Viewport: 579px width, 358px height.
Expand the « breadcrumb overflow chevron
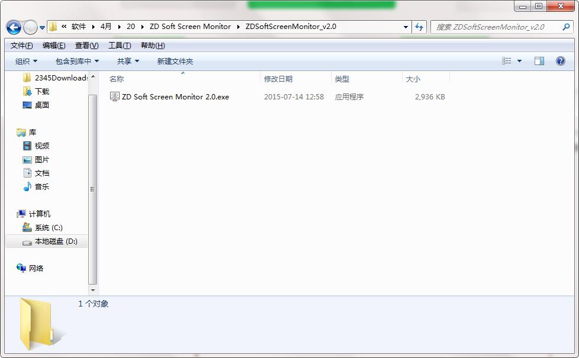coord(64,26)
